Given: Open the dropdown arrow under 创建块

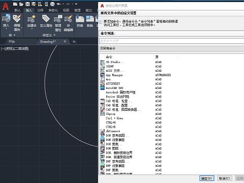Looking at the screenshot, I should pyautogui.click(x=32, y=29).
